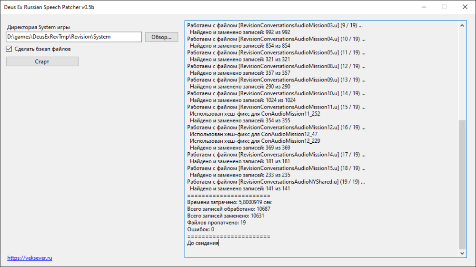The image size is (476, 267).
Task: Open the https://veksever.ru link
Action: [30, 258]
